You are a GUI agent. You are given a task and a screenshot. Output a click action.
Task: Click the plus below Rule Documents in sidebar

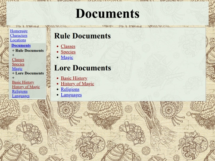[13, 55]
